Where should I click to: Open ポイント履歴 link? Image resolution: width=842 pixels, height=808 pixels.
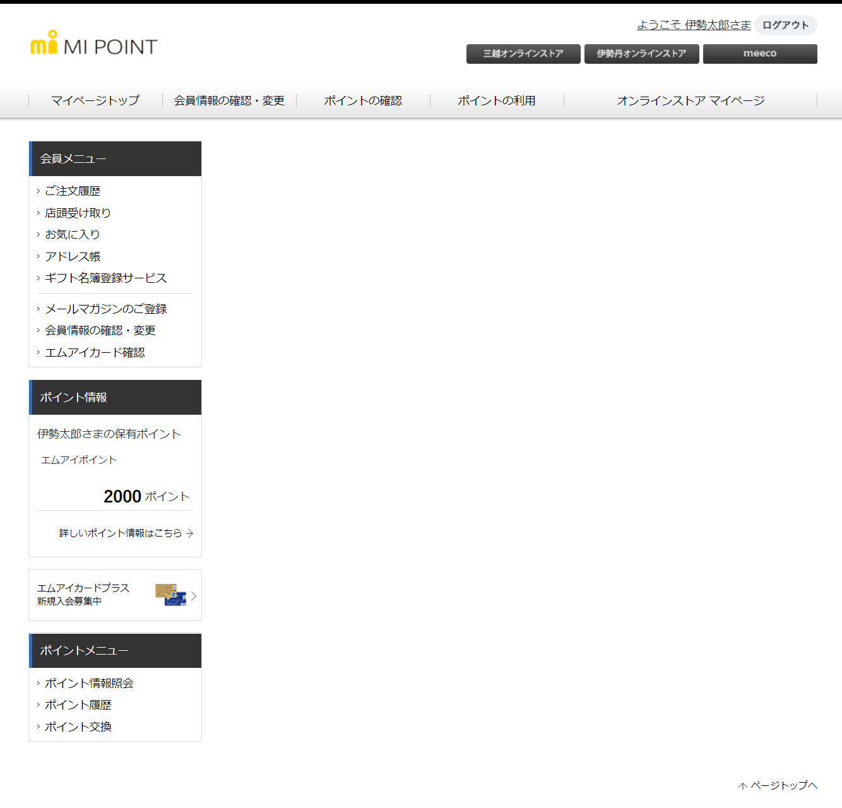78,704
